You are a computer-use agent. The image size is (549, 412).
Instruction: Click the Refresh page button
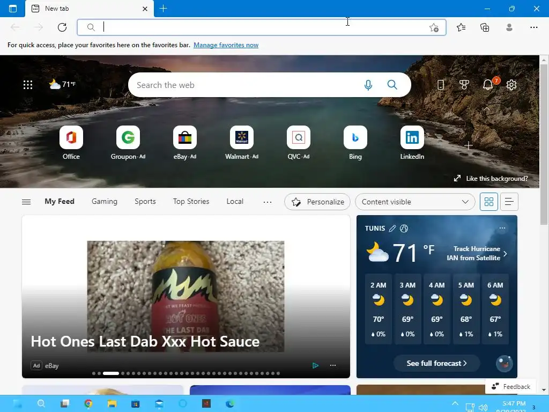(62, 27)
